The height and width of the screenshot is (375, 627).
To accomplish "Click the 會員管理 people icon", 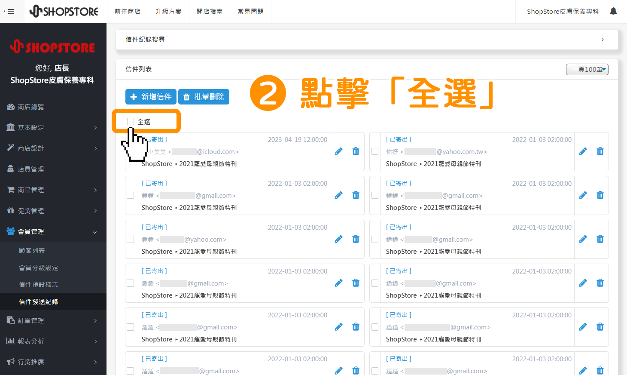I will click(11, 231).
